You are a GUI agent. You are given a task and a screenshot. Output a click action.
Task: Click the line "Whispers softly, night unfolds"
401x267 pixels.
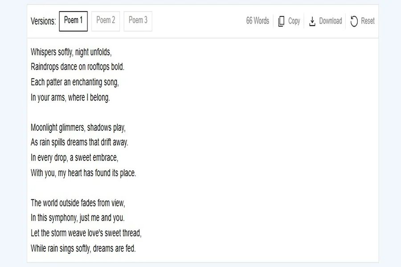[71, 52]
